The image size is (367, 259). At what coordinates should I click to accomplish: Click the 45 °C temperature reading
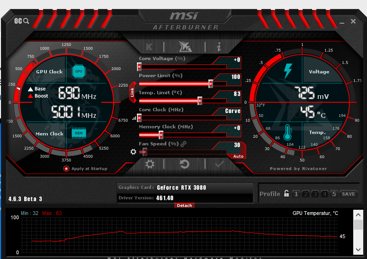[313, 112]
